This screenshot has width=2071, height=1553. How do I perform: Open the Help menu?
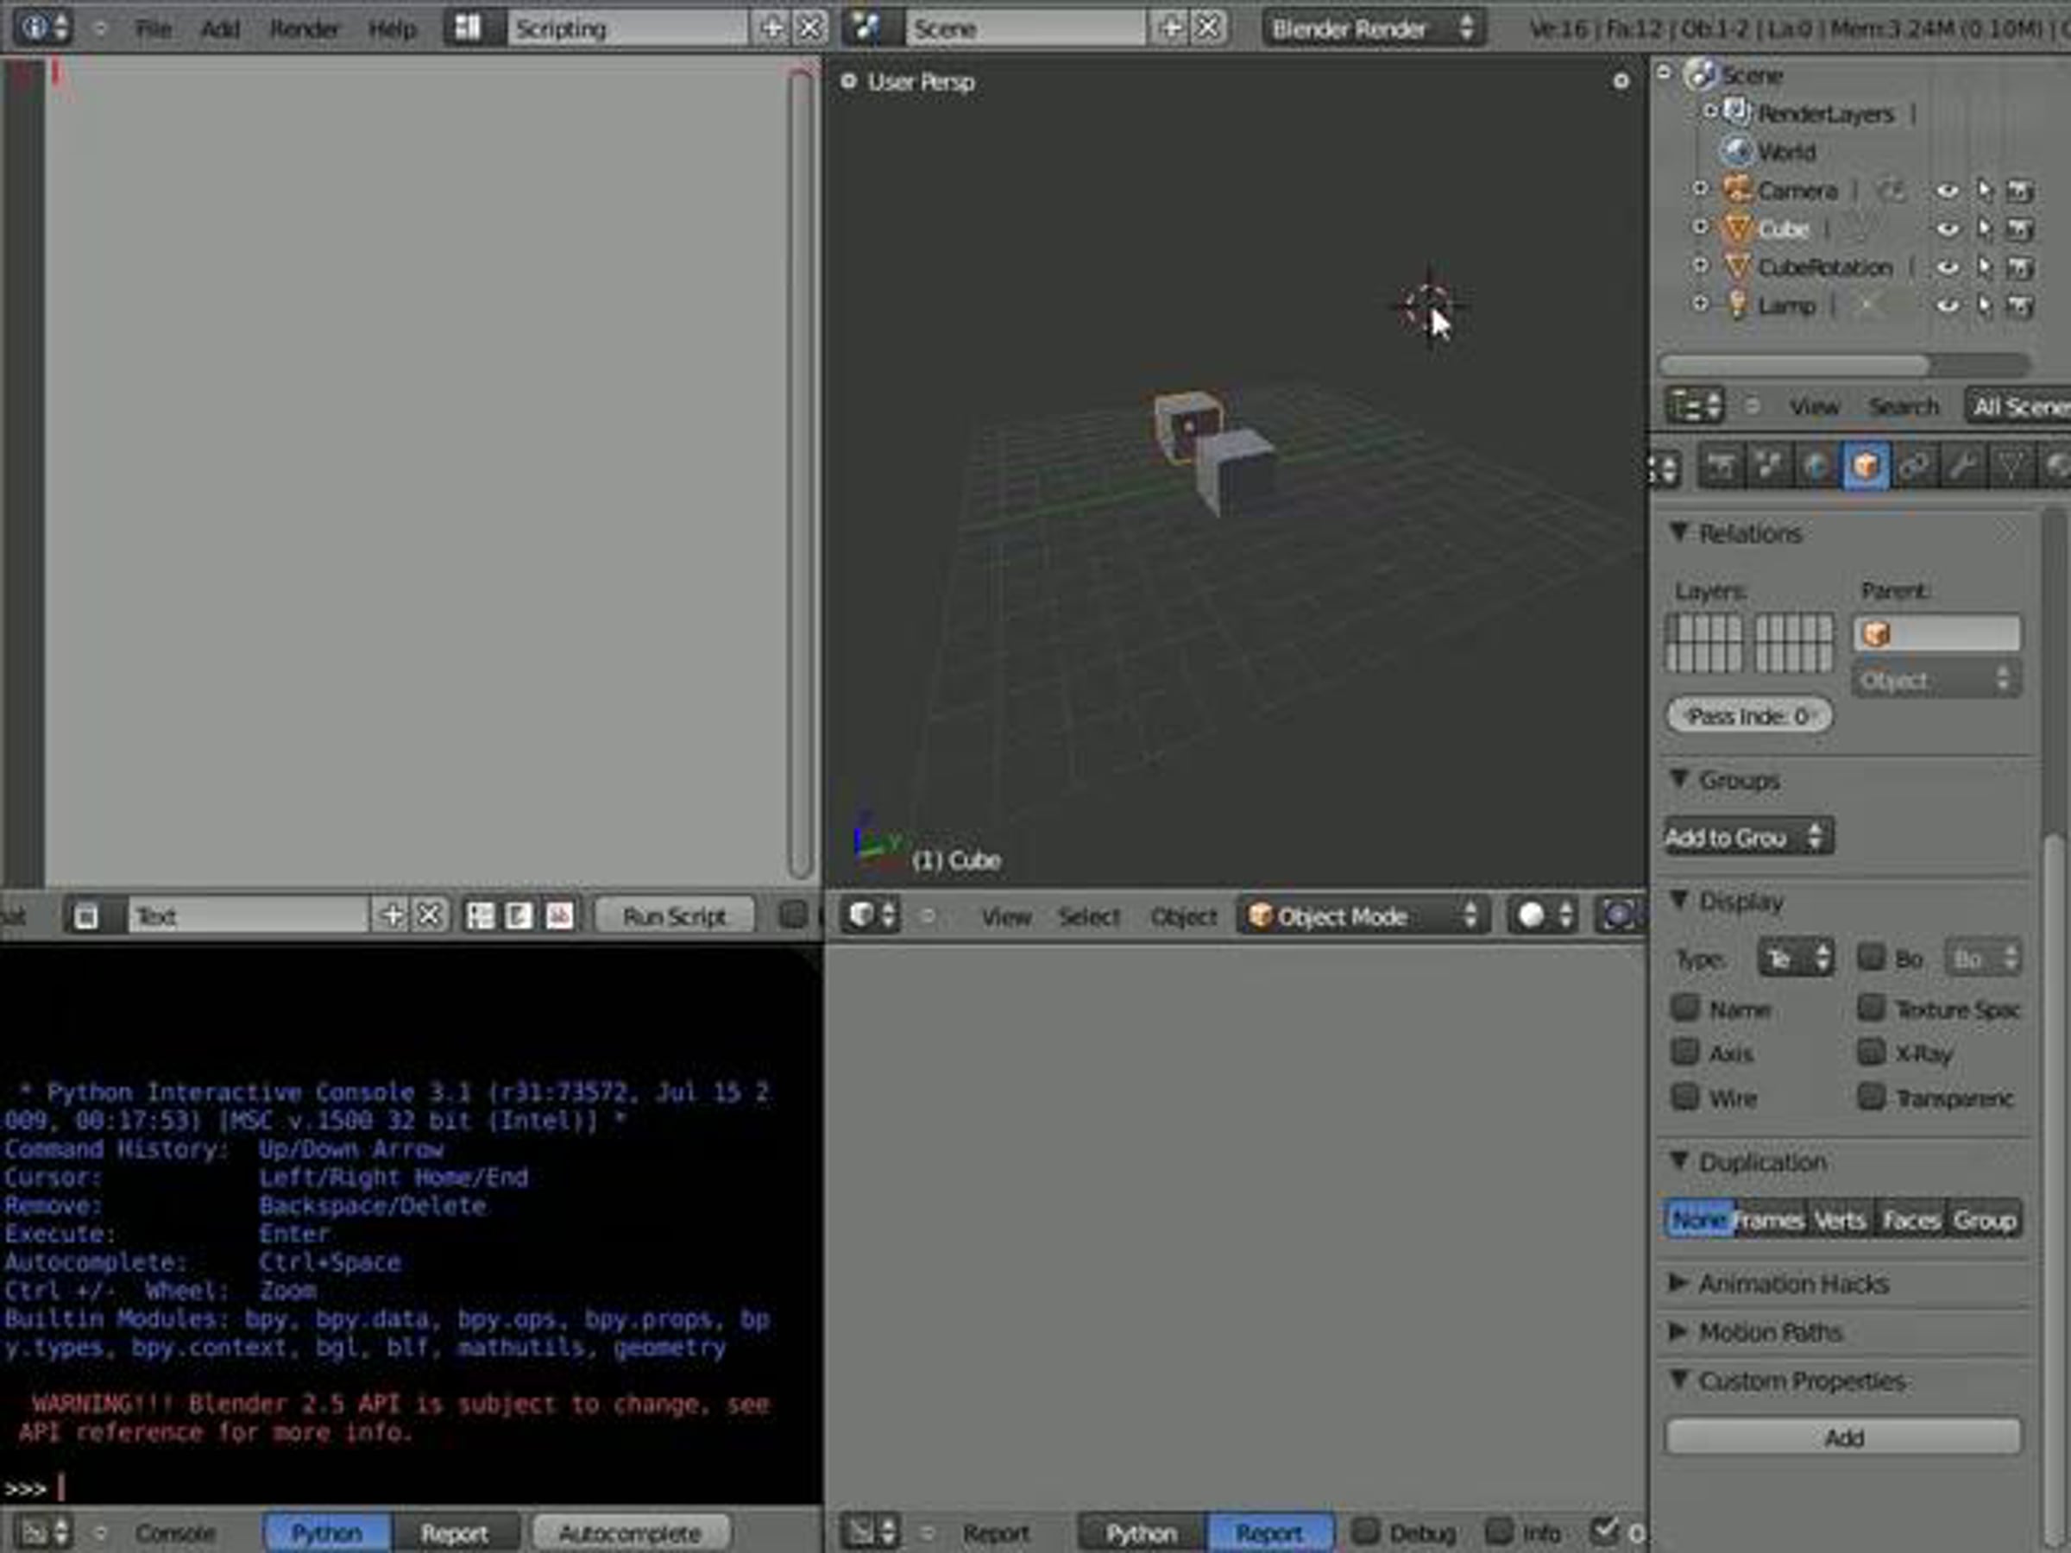[x=393, y=29]
